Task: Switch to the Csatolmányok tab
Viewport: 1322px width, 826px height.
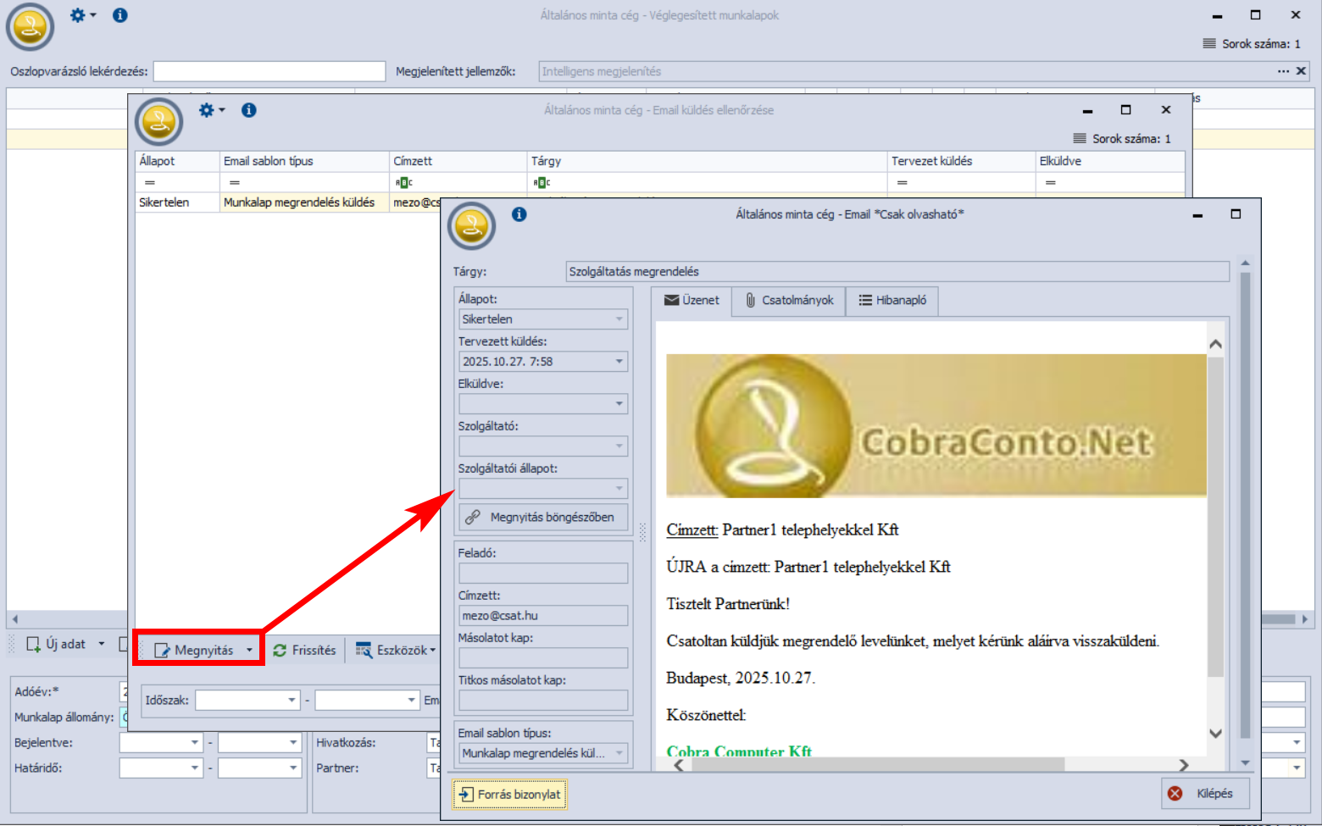Action: (789, 301)
